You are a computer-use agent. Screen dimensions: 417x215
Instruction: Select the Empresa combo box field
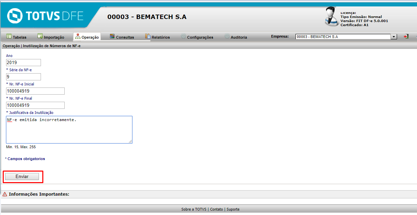[x=346, y=37]
